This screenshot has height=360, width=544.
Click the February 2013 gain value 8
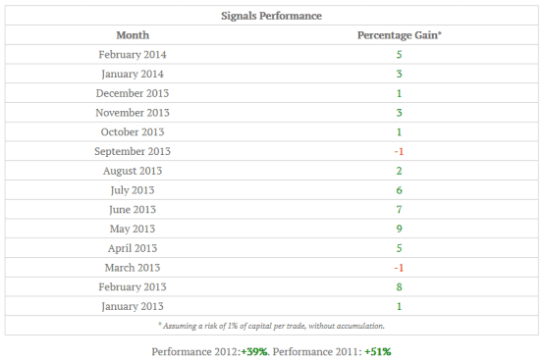[399, 287]
